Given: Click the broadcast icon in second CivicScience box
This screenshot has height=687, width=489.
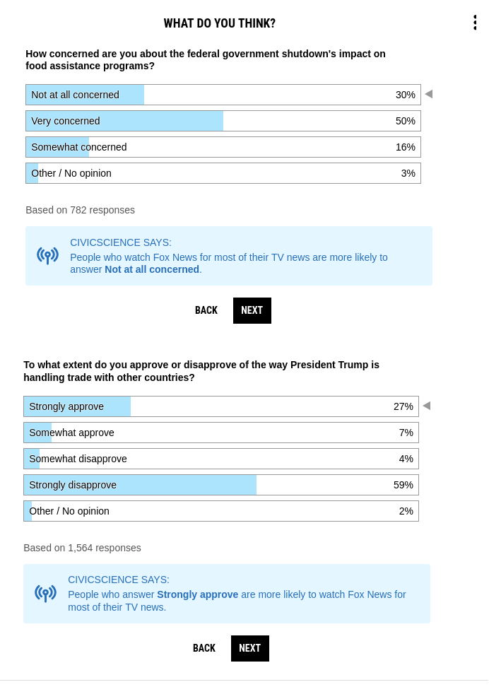Looking at the screenshot, I should click(x=45, y=594).
